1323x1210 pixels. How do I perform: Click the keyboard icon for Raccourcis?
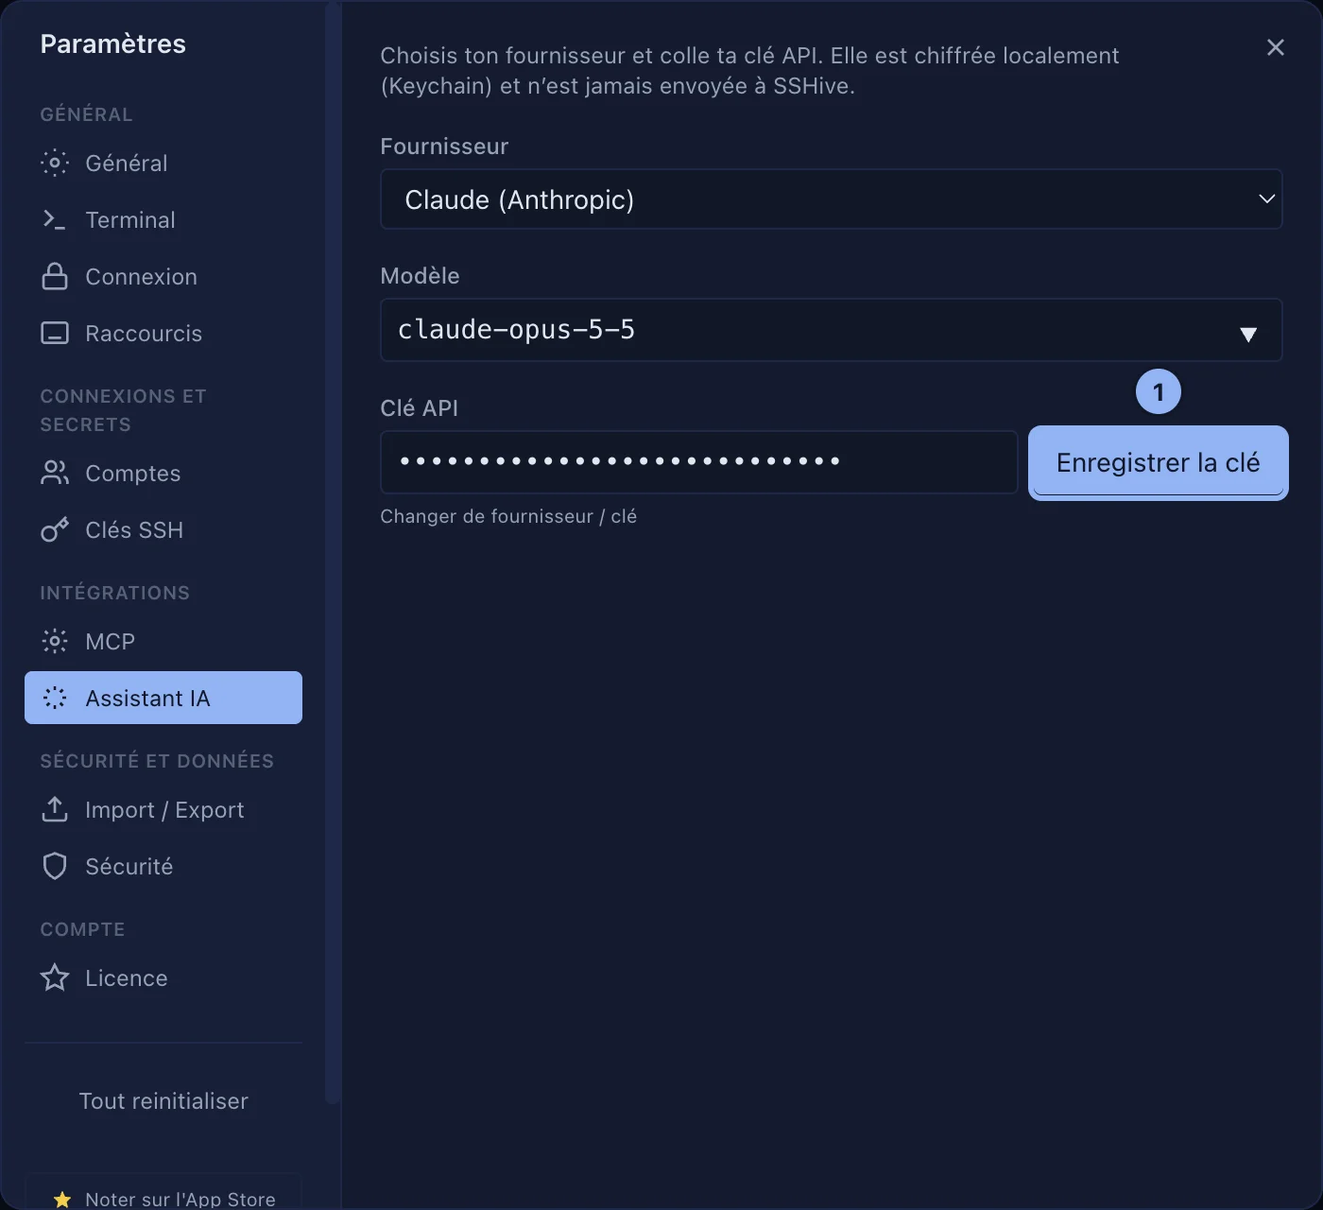(55, 334)
